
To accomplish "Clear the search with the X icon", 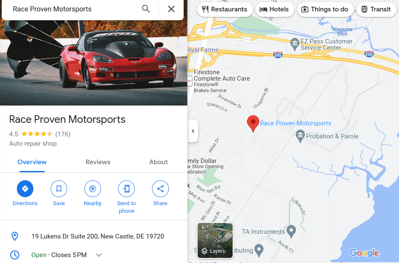I will coord(171,9).
